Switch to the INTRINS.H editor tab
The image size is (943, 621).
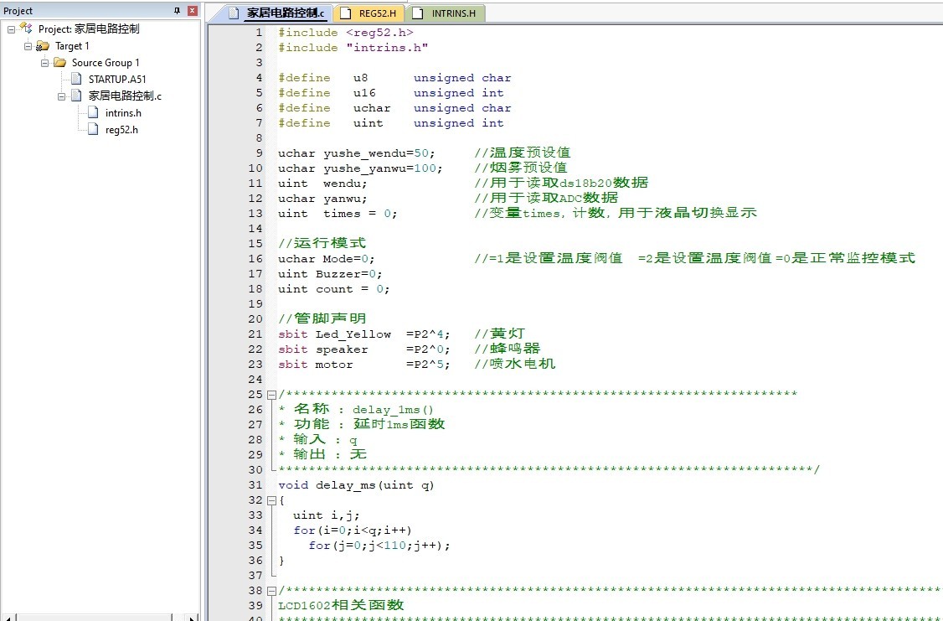(x=445, y=13)
